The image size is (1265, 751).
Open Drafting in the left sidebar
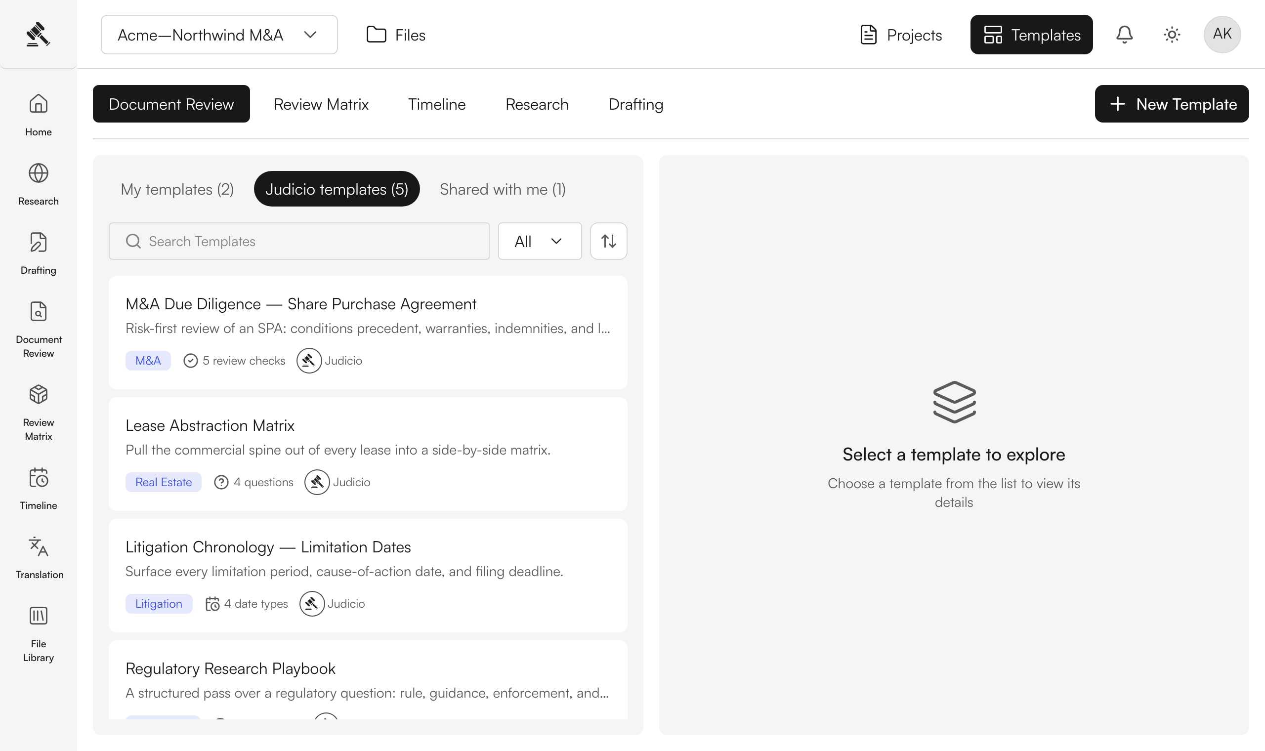pos(39,253)
